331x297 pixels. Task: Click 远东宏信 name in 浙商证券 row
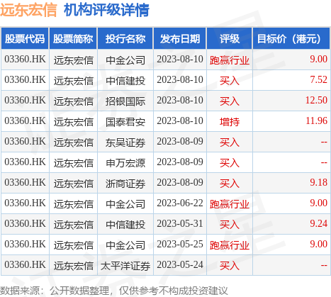(73, 183)
